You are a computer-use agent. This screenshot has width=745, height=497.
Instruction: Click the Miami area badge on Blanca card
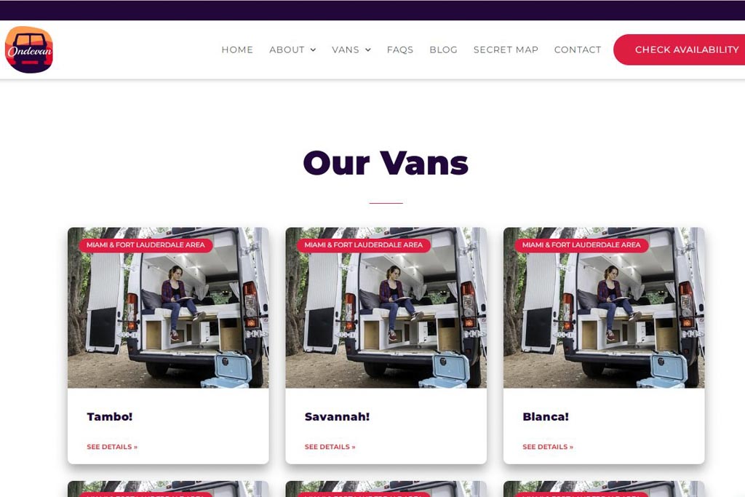click(581, 245)
